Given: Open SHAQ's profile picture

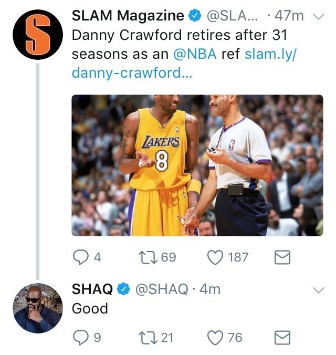Looking at the screenshot, I should 38,308.
